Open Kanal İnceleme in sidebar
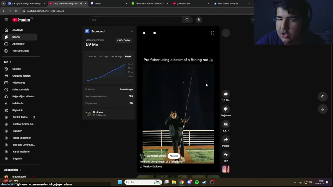333x187 pixels. click(20, 152)
